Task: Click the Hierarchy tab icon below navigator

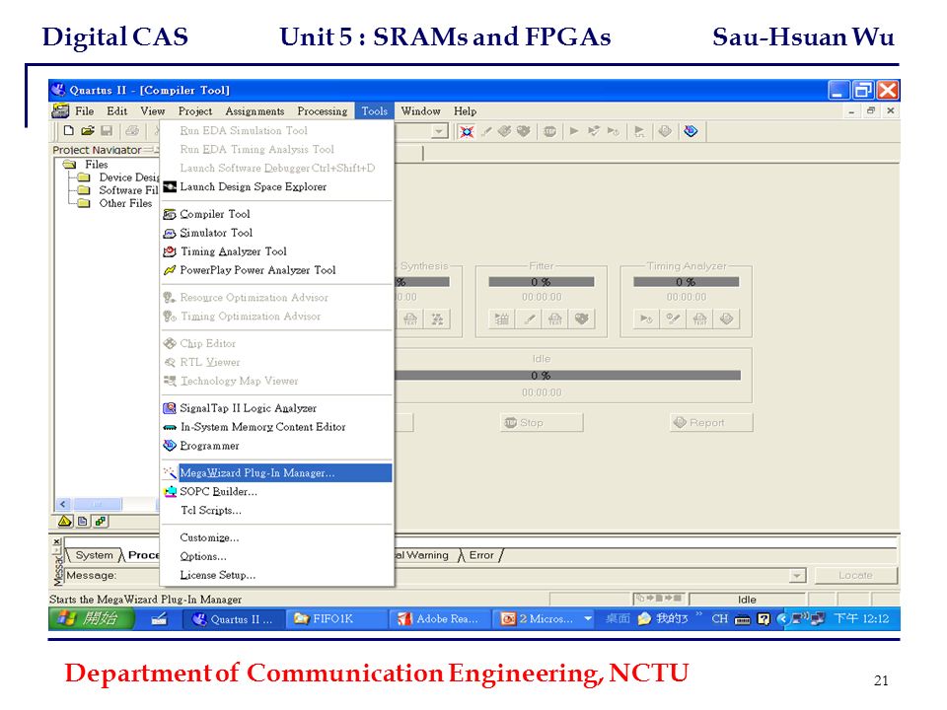Action: point(65,521)
